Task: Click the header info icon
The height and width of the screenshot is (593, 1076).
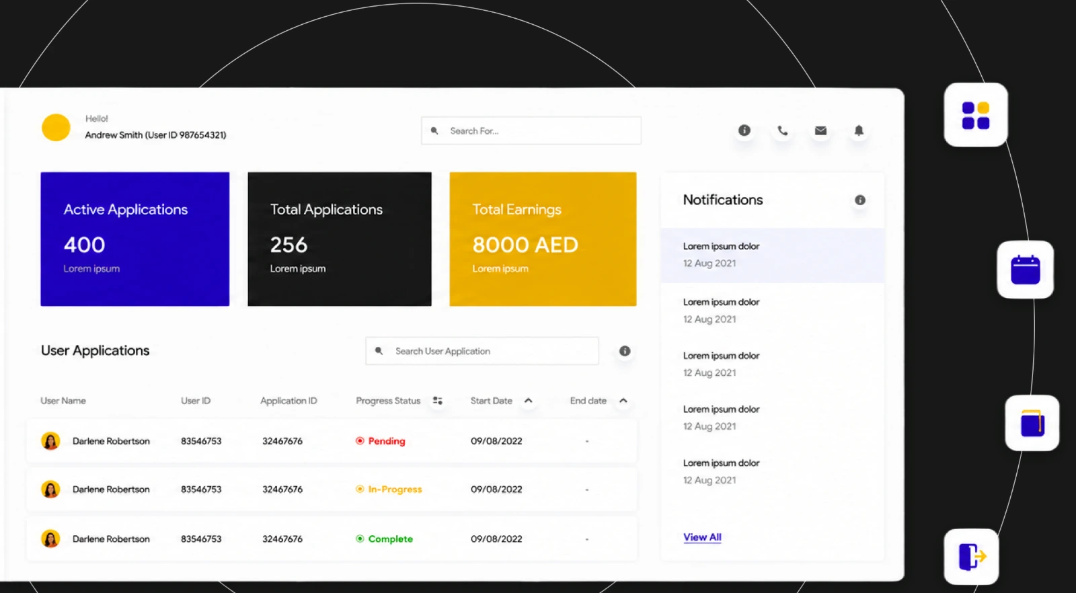Action: click(x=744, y=130)
